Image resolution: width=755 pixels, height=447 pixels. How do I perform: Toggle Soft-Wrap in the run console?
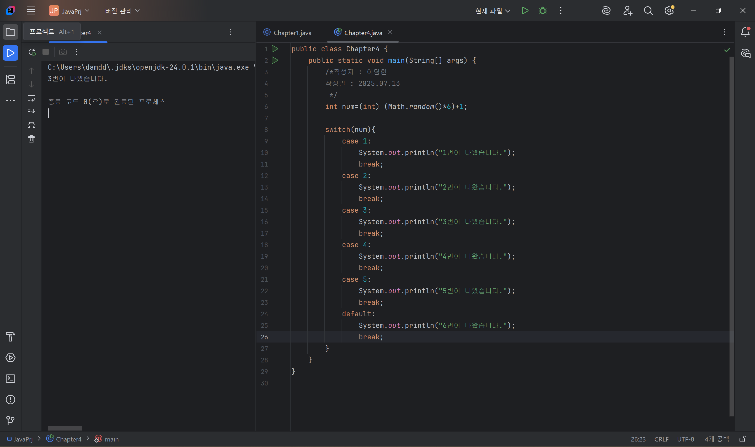click(31, 98)
